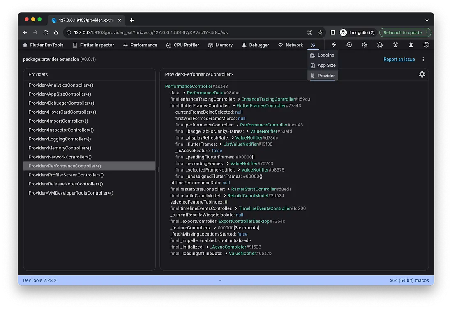
Task: Select Provider<HoverCardController>() in list
Action: 89,112
